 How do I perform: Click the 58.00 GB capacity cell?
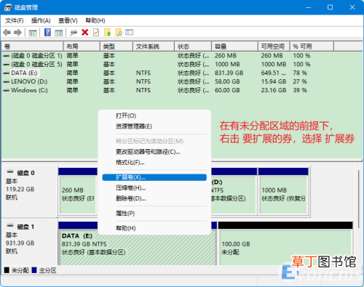coord(227,81)
